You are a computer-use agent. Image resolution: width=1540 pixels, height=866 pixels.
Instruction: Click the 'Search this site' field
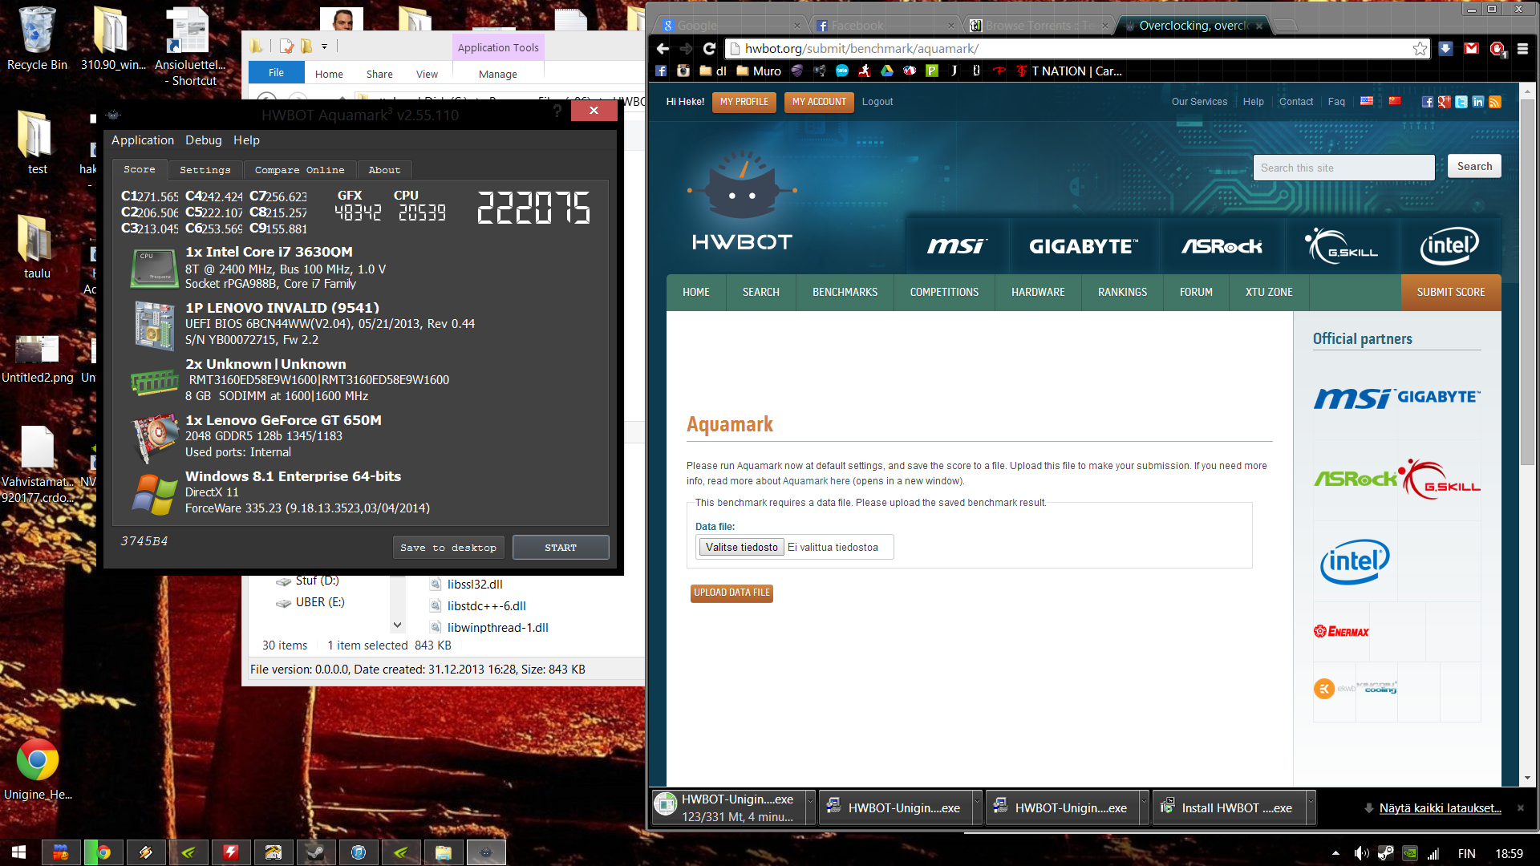pyautogui.click(x=1343, y=168)
